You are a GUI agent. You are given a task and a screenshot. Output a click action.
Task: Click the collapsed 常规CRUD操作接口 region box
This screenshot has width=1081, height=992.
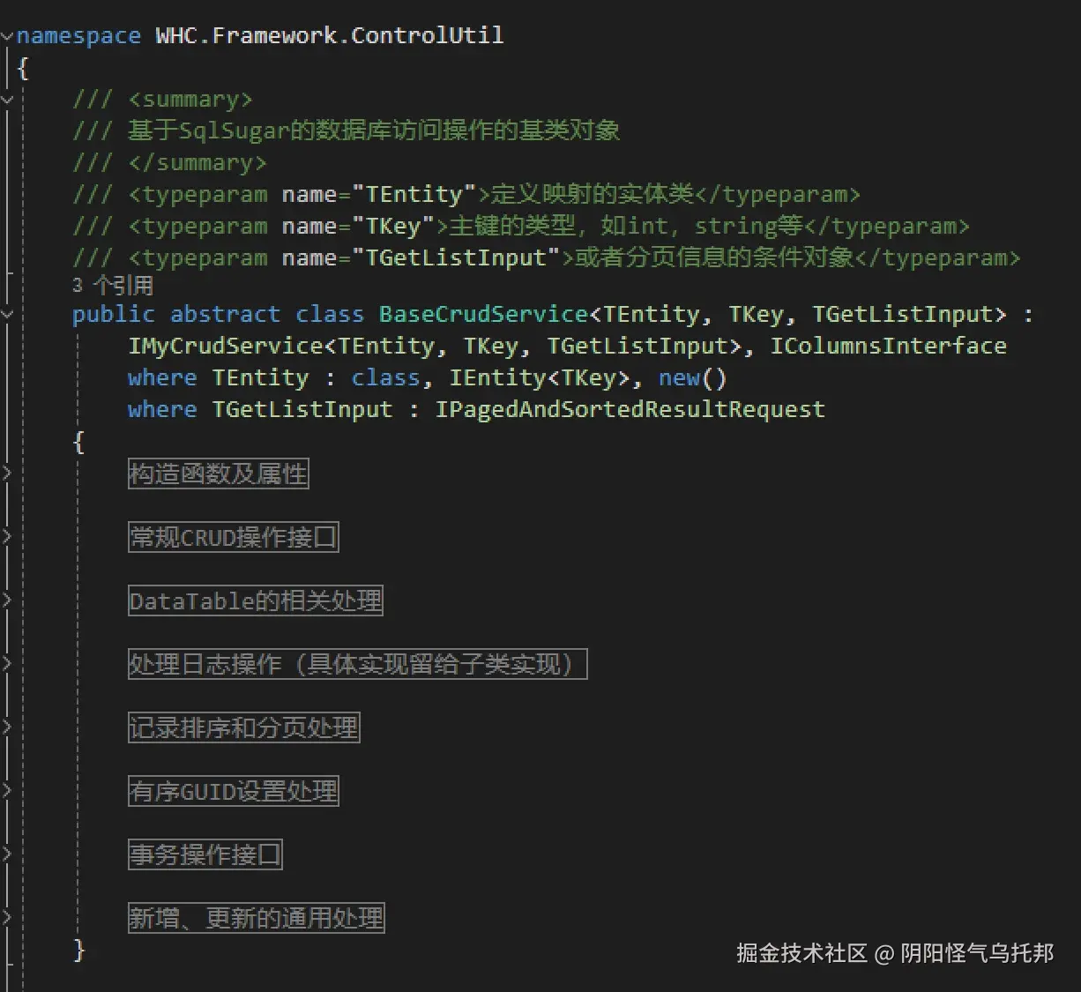[x=233, y=537]
